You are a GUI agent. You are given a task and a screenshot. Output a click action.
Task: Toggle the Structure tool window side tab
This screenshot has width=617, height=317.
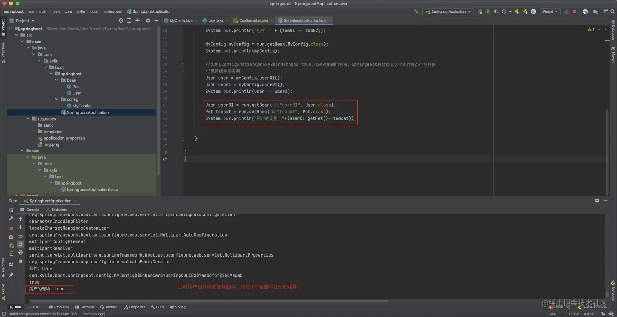[3, 52]
